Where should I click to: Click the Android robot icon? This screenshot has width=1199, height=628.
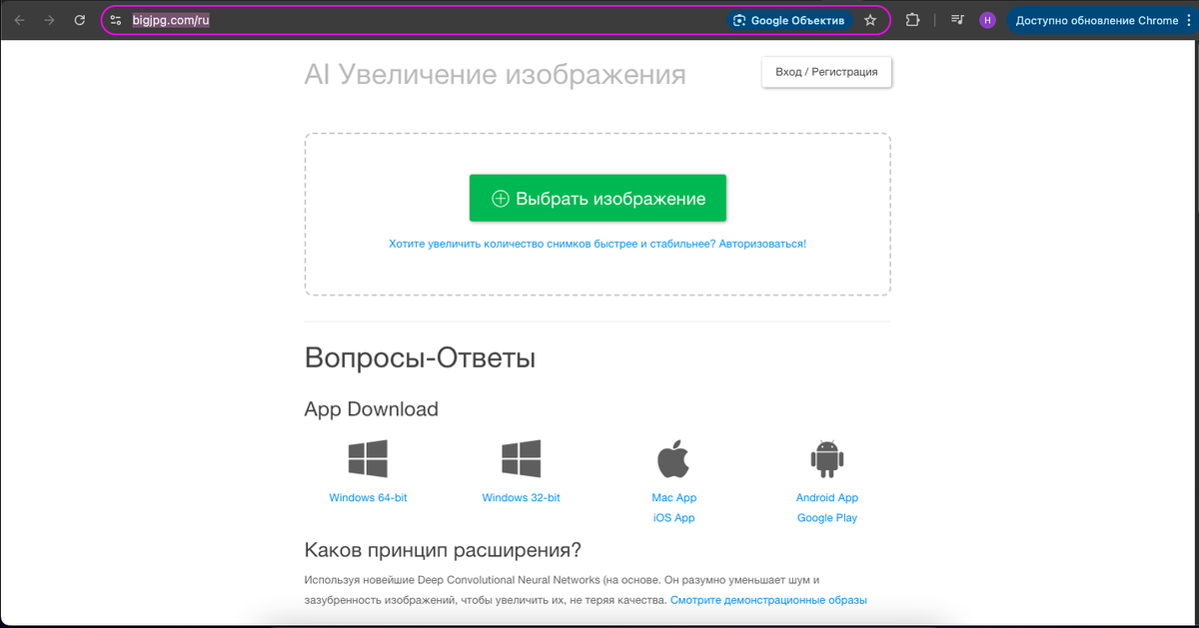click(x=827, y=458)
